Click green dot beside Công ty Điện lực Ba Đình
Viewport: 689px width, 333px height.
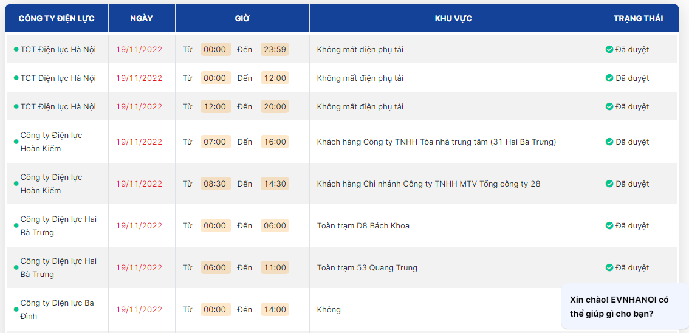pyautogui.click(x=16, y=309)
